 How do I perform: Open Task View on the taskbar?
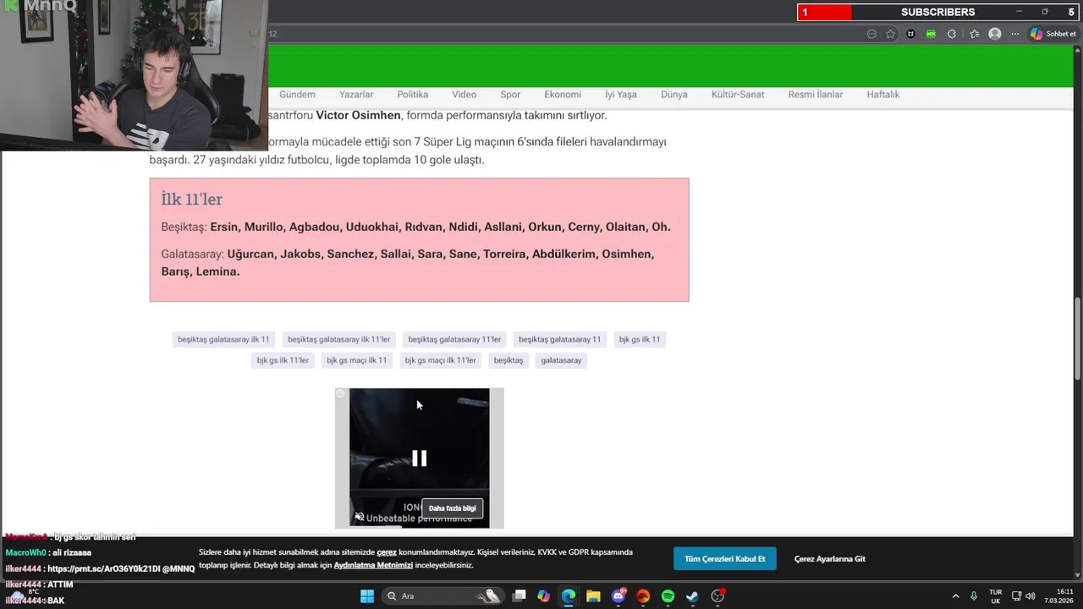pyautogui.click(x=520, y=596)
